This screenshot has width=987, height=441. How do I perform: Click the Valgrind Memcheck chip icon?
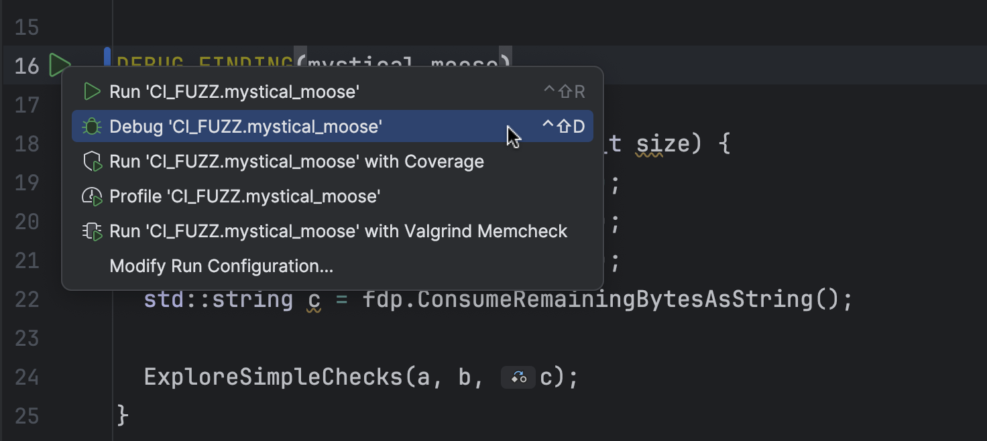pyautogui.click(x=91, y=231)
